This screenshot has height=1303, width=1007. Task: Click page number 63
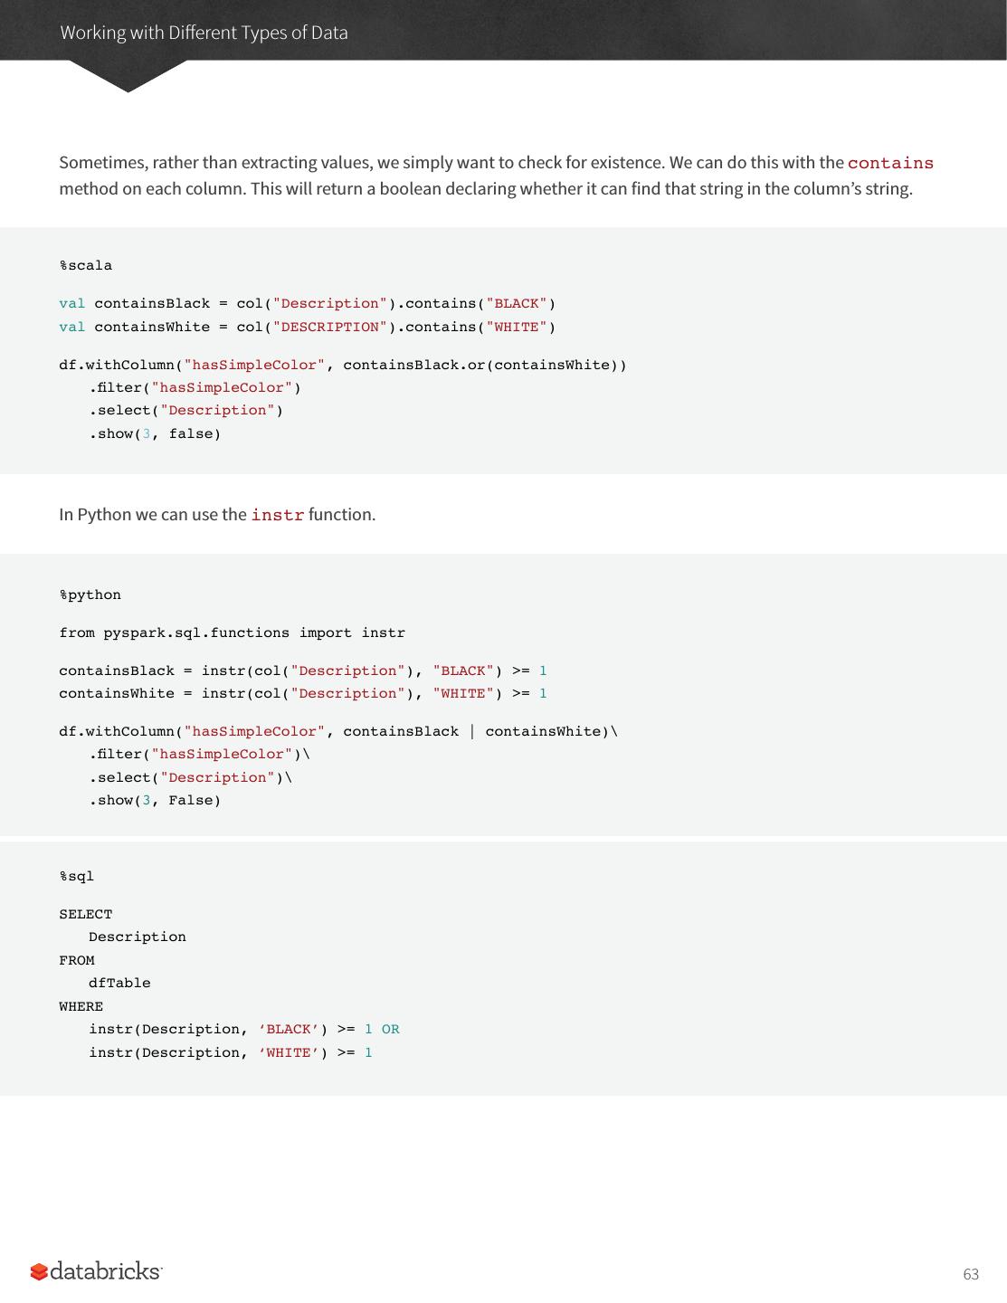tap(971, 1274)
